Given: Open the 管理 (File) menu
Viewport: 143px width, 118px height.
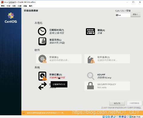Looking at the screenshot, I should (x=3, y=6).
